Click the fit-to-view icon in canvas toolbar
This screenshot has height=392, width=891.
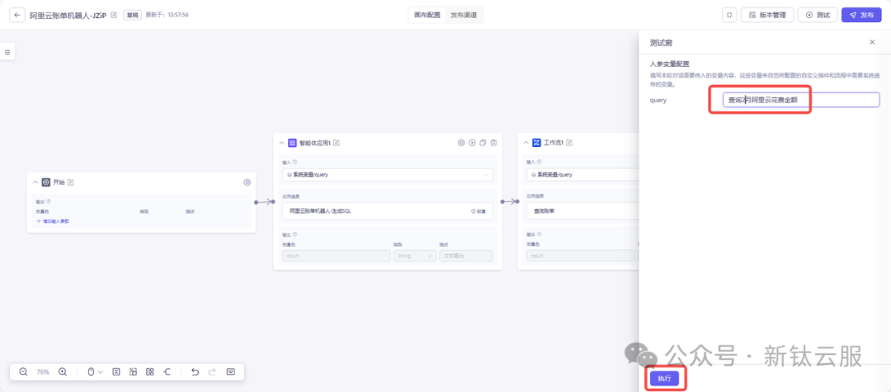click(x=116, y=371)
